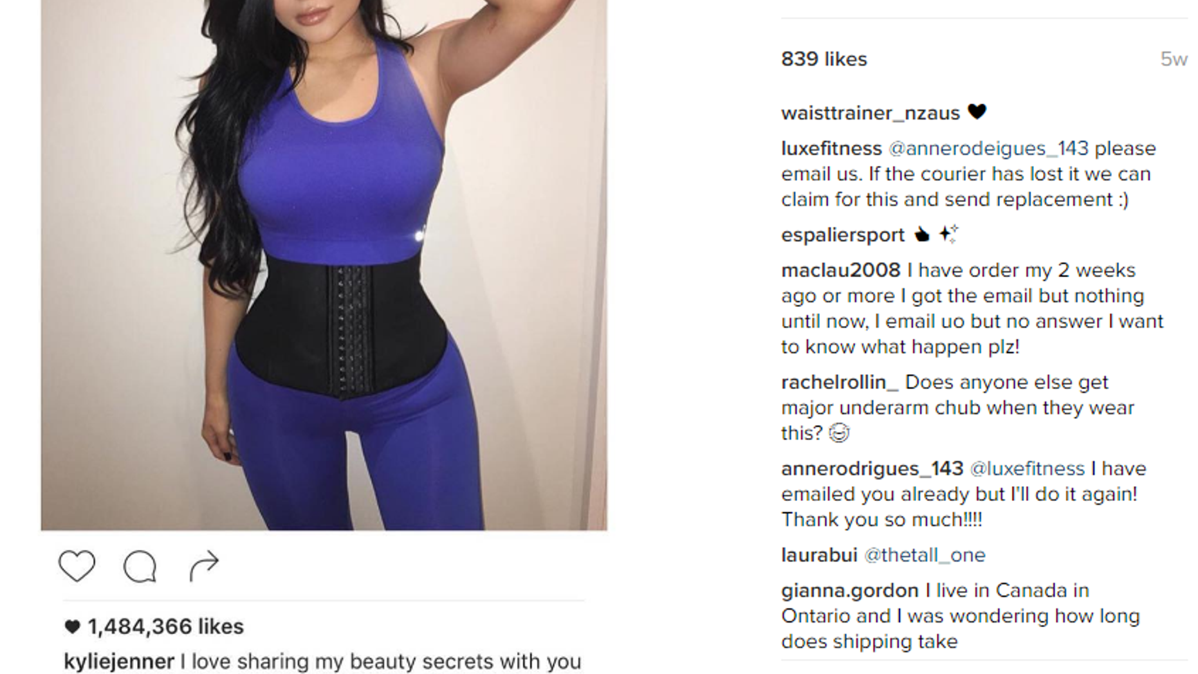
Task: Visit maclau2008 profile
Action: 841,270
